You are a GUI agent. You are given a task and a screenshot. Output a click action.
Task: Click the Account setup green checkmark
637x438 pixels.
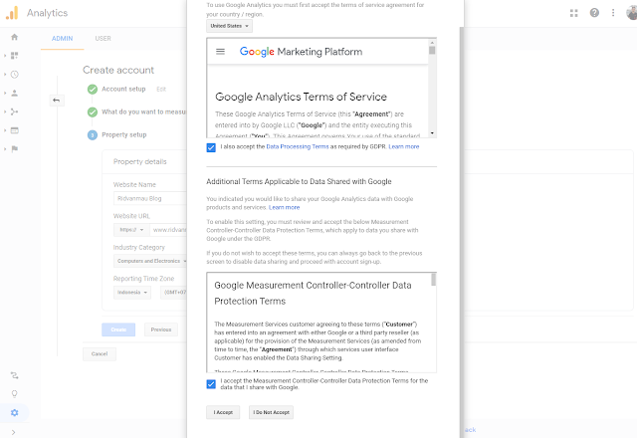[x=93, y=89]
